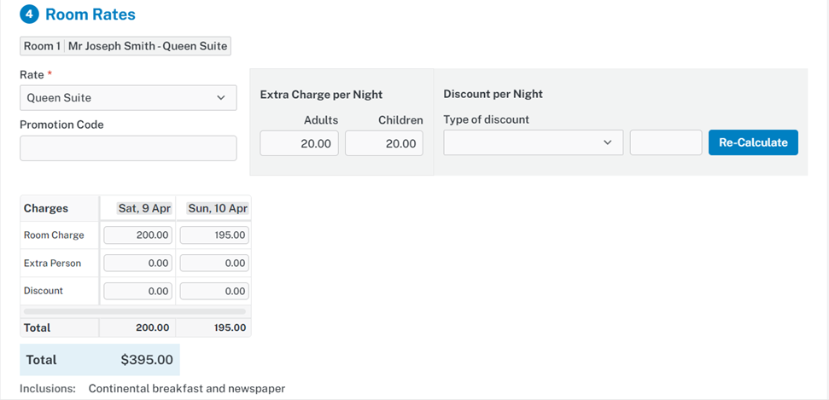Expand the Type of discount dropdown

pyautogui.click(x=533, y=142)
